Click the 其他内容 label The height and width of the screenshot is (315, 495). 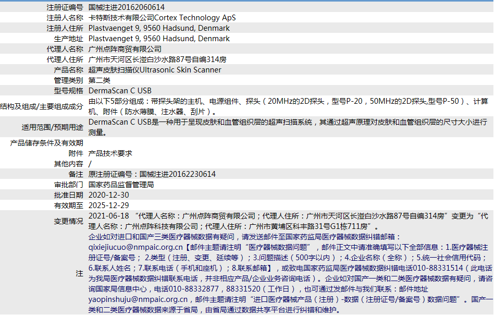(x=68, y=164)
